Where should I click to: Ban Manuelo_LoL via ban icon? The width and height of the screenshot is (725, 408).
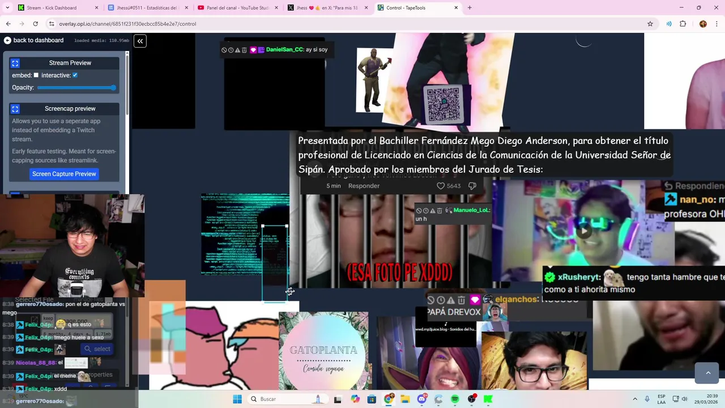point(419,211)
